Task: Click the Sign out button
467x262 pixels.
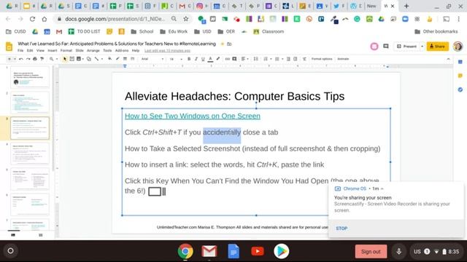Action: (x=371, y=252)
